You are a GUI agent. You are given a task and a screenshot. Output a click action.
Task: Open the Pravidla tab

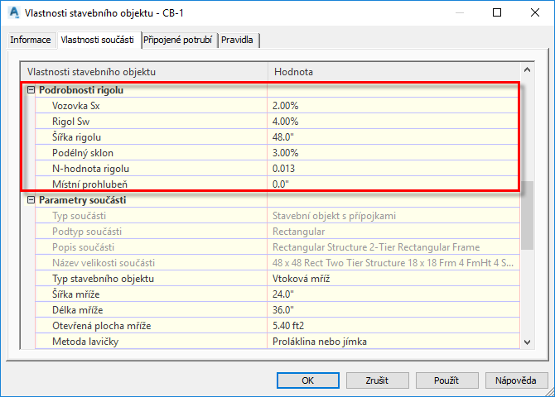tap(237, 40)
